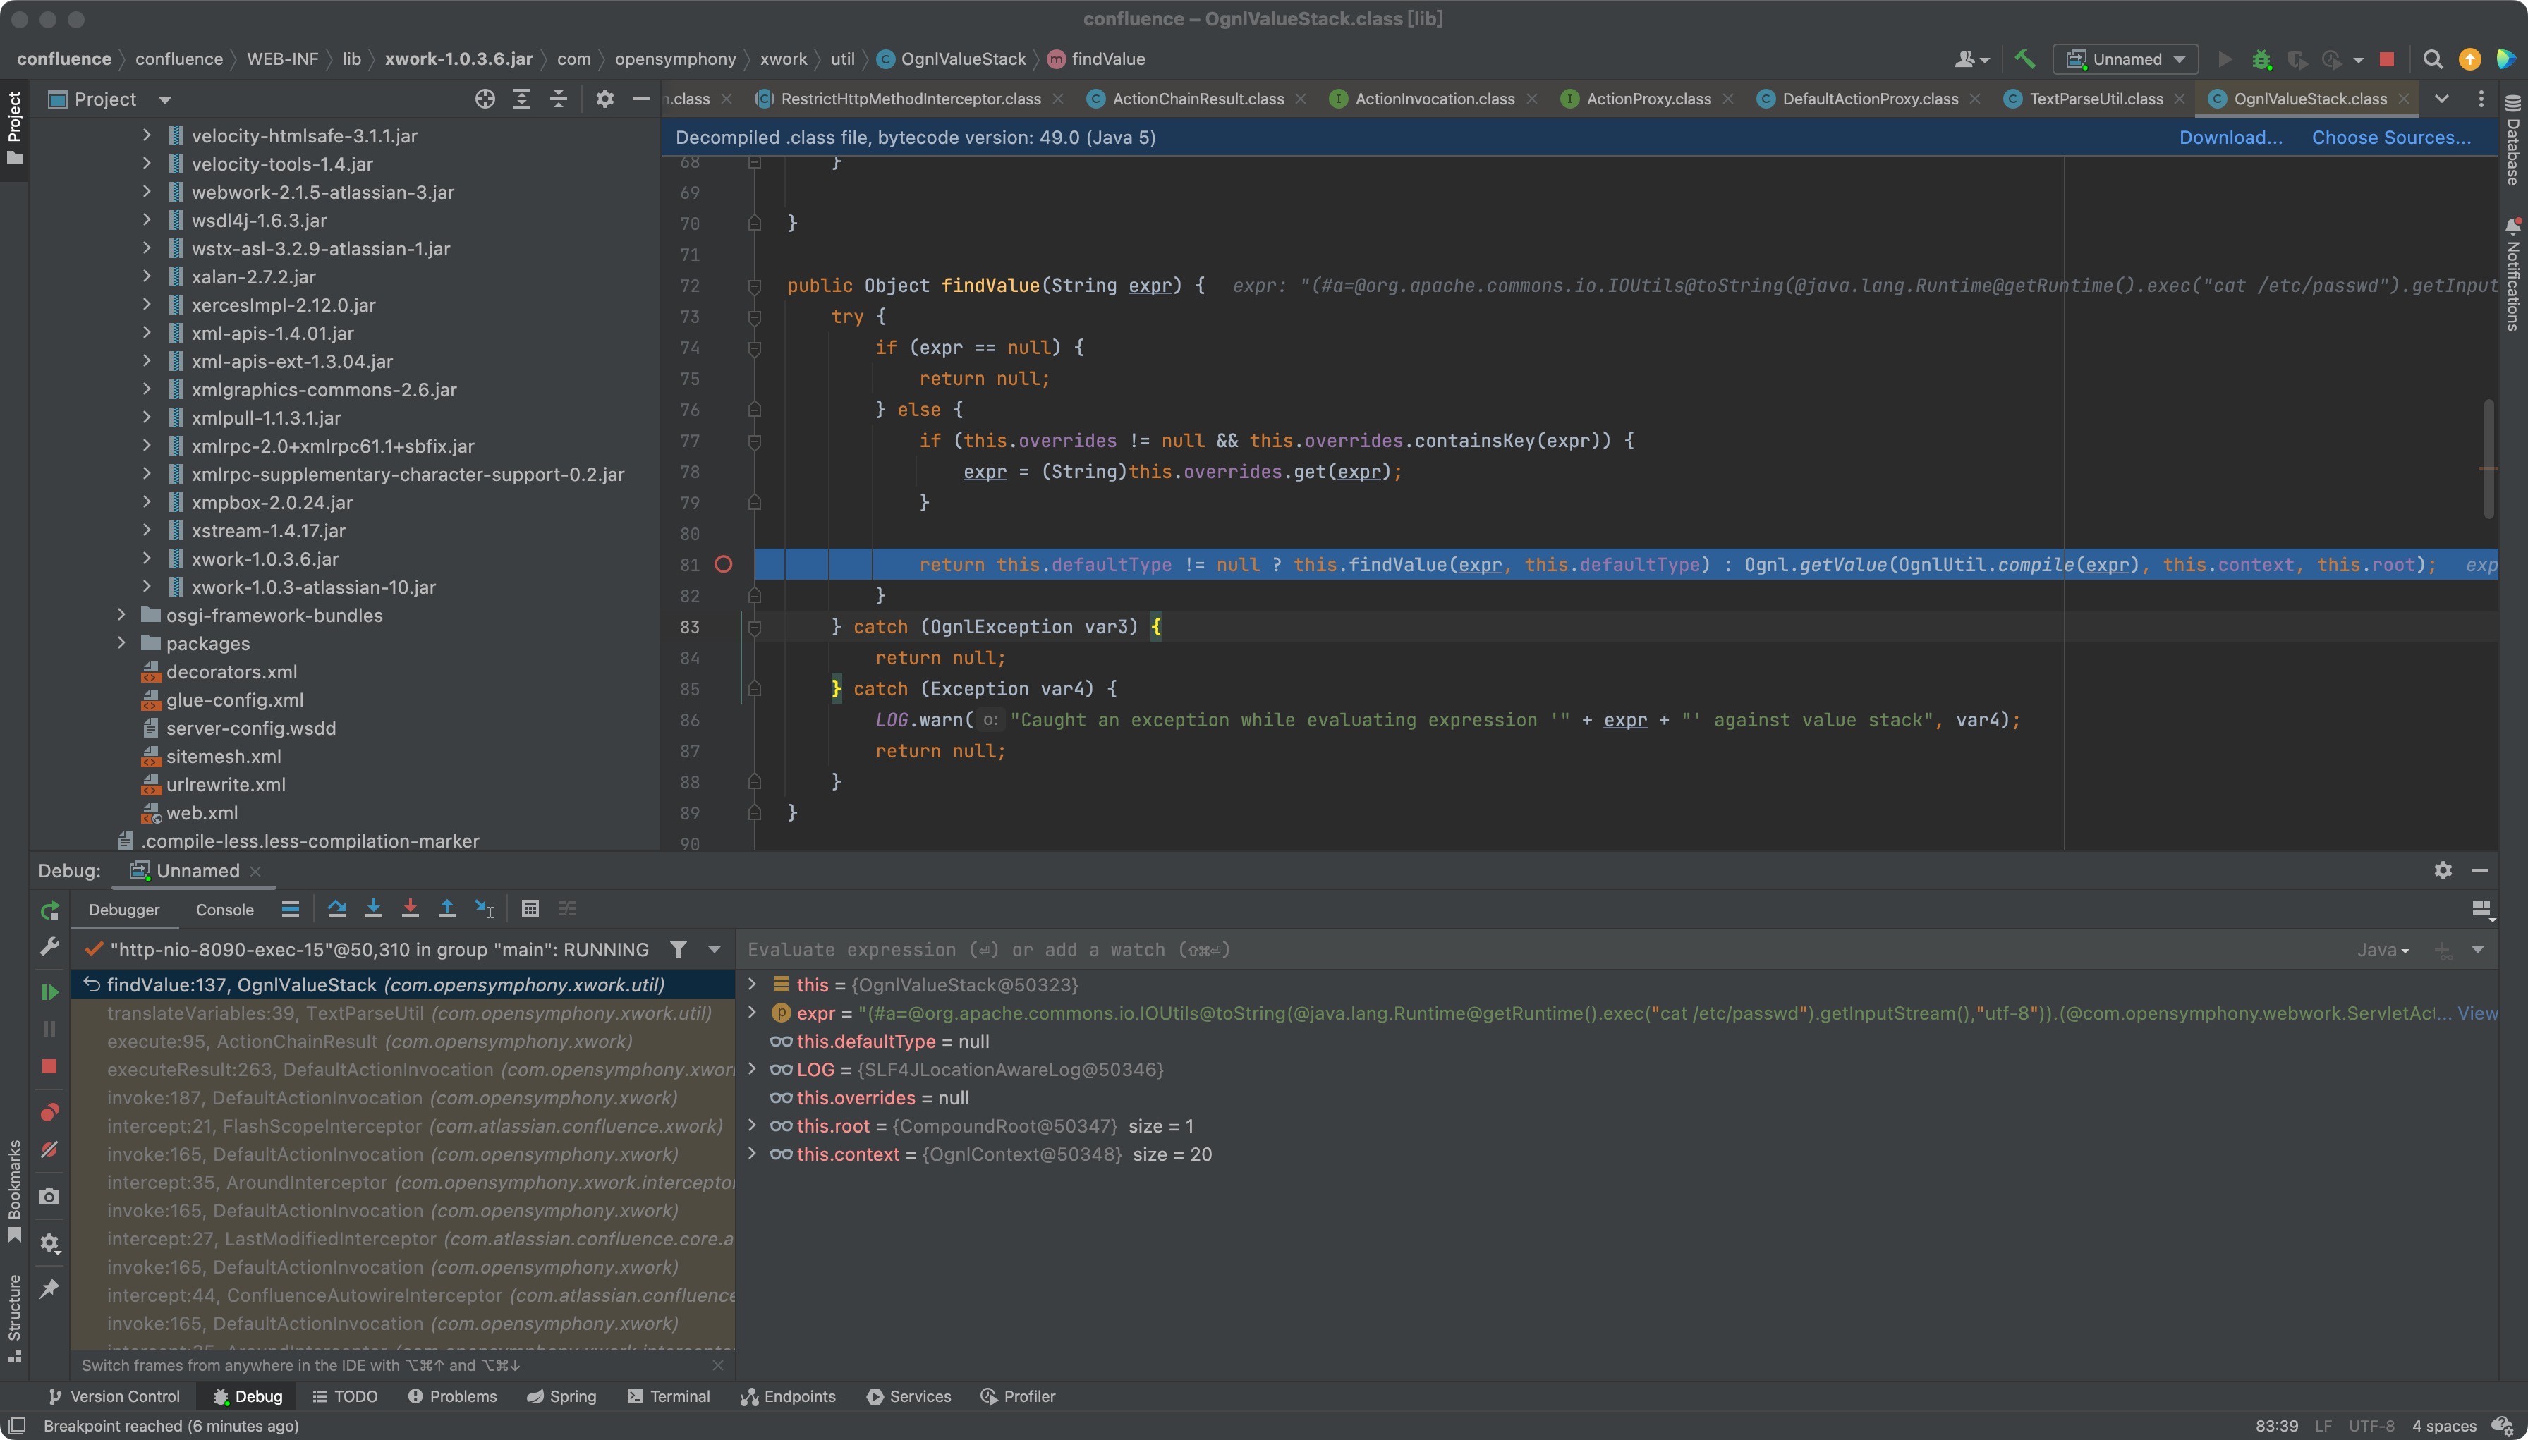
Task: Expand the this.root variable node
Action: (x=752, y=1125)
